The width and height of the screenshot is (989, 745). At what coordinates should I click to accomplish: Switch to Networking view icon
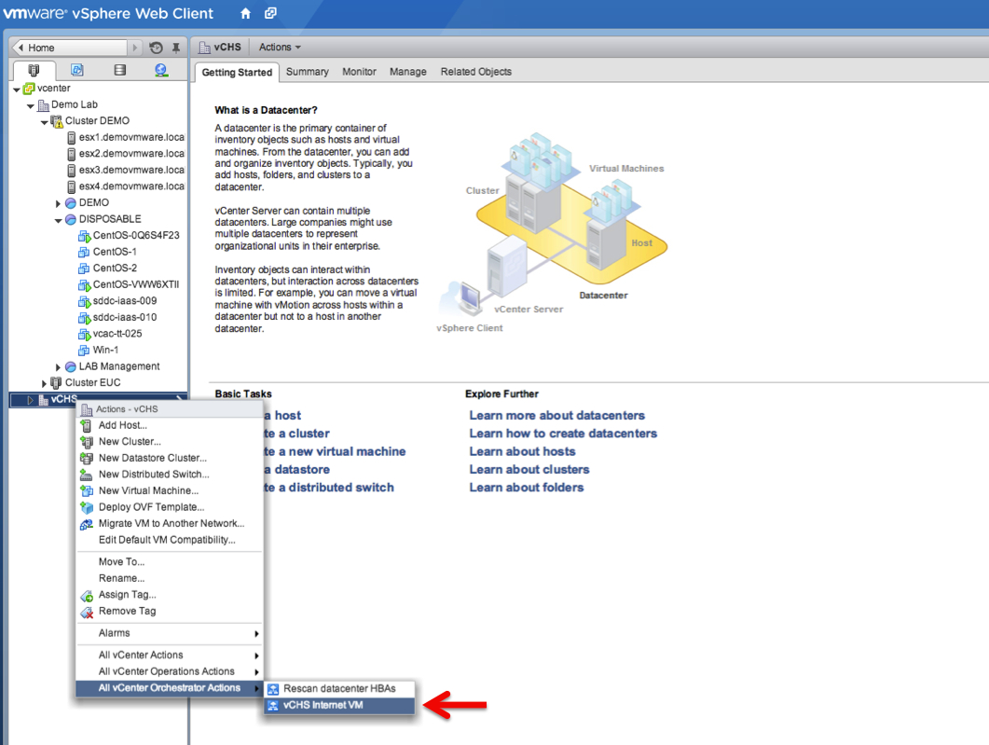click(161, 70)
